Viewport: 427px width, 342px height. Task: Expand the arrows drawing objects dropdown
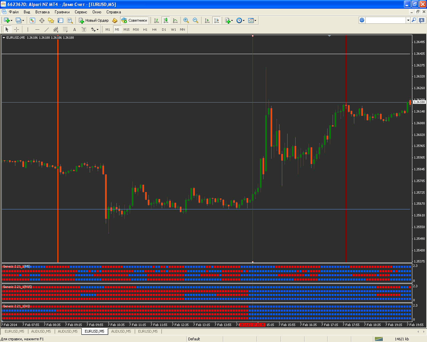click(97, 30)
